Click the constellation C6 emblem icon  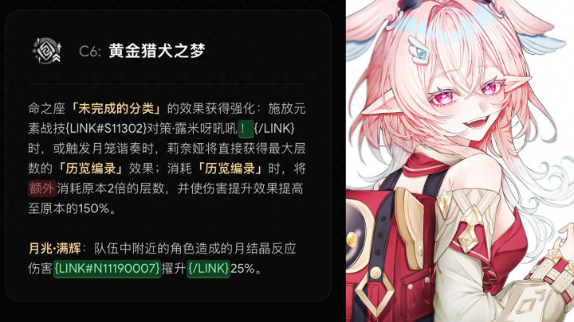point(47,50)
